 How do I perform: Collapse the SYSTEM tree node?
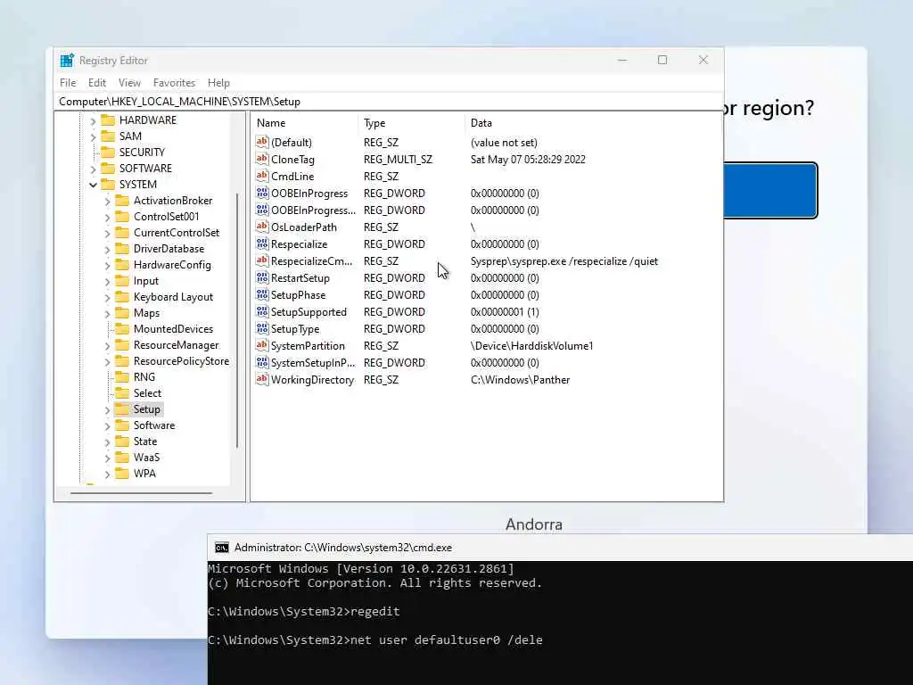(x=93, y=185)
